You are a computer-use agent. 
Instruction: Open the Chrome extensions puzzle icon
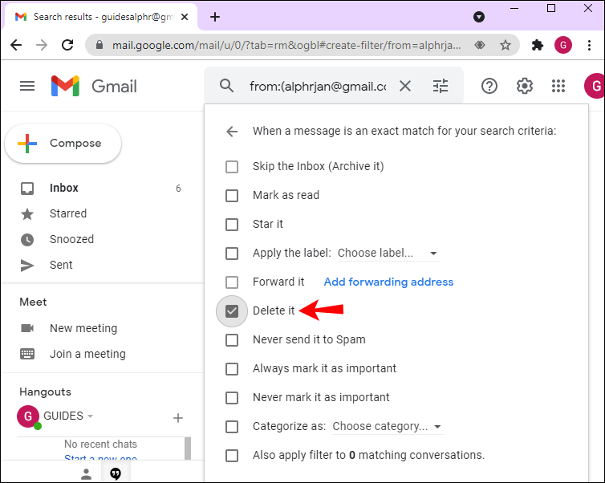pyautogui.click(x=537, y=45)
